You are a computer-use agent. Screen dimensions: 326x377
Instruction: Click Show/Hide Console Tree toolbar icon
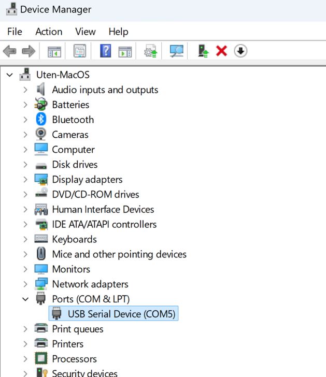tap(54, 51)
